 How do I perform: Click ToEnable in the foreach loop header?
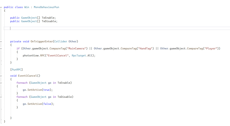click(x=64, y=83)
